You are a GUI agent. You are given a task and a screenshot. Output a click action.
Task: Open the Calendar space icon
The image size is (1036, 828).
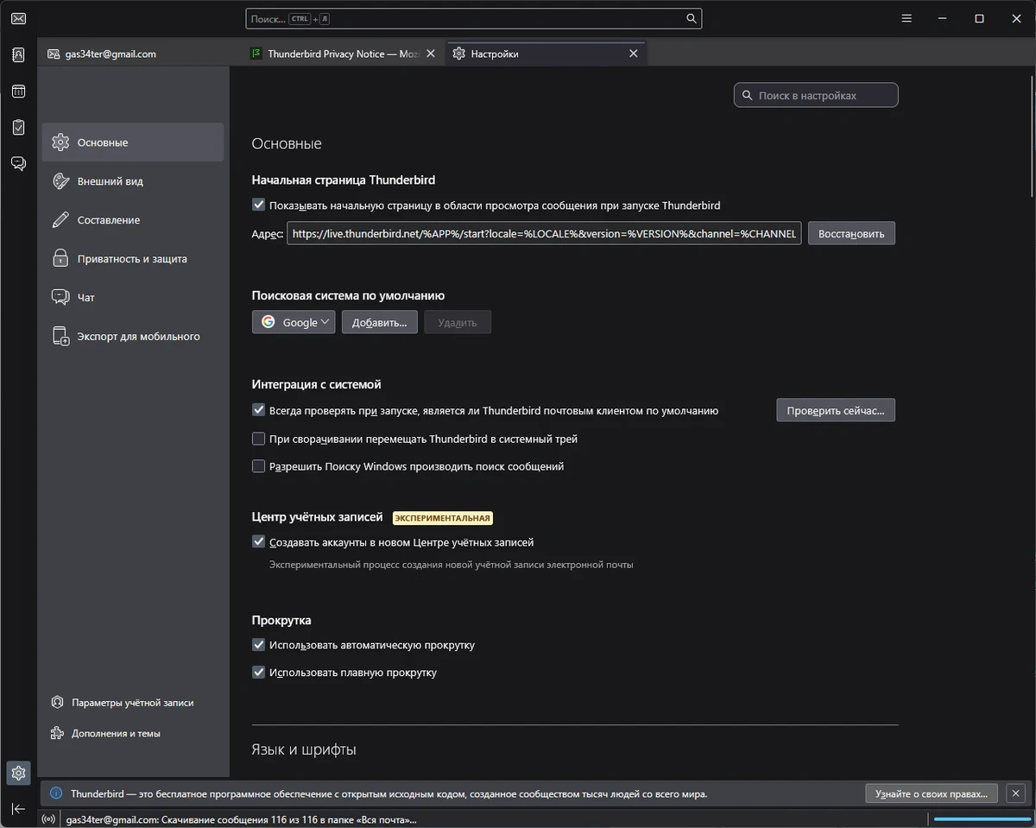click(x=18, y=91)
